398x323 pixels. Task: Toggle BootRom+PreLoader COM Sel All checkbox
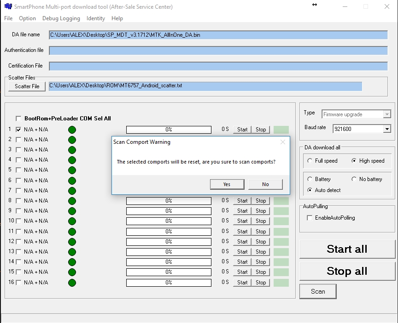tap(18, 119)
